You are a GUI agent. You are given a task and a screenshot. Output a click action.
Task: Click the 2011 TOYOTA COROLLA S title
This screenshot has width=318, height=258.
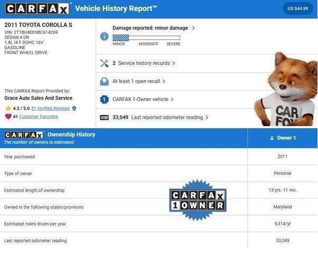tap(39, 25)
